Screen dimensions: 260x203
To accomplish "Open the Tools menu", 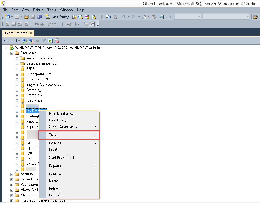I will click(51, 10).
